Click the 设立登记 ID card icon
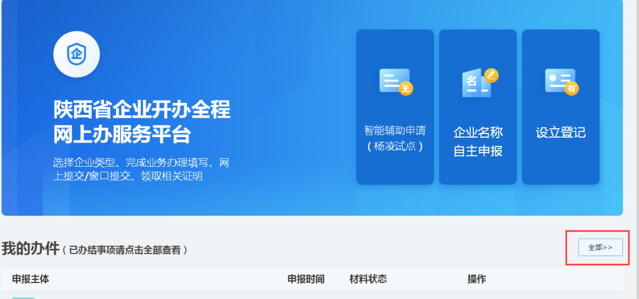 pyautogui.click(x=562, y=82)
